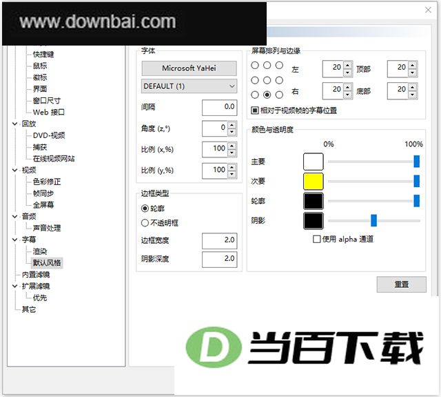Click the Microsoft YaHei font button
Viewport: 441px width, 397px height.
coord(189,68)
